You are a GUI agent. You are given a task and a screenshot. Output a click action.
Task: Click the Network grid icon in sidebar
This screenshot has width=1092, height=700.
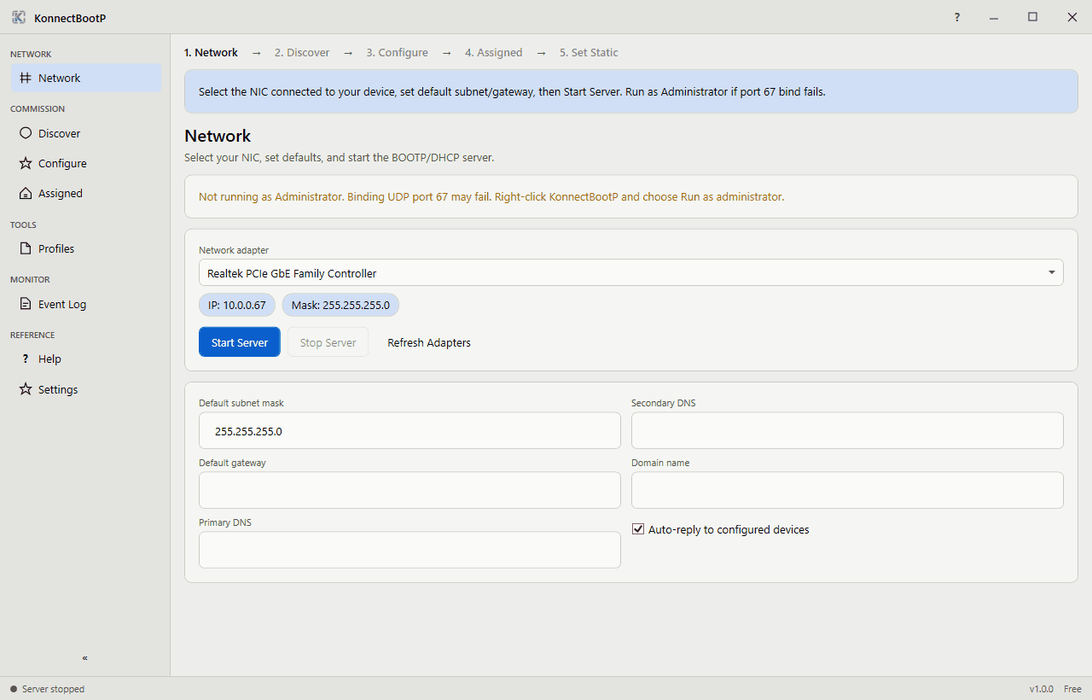coord(26,78)
